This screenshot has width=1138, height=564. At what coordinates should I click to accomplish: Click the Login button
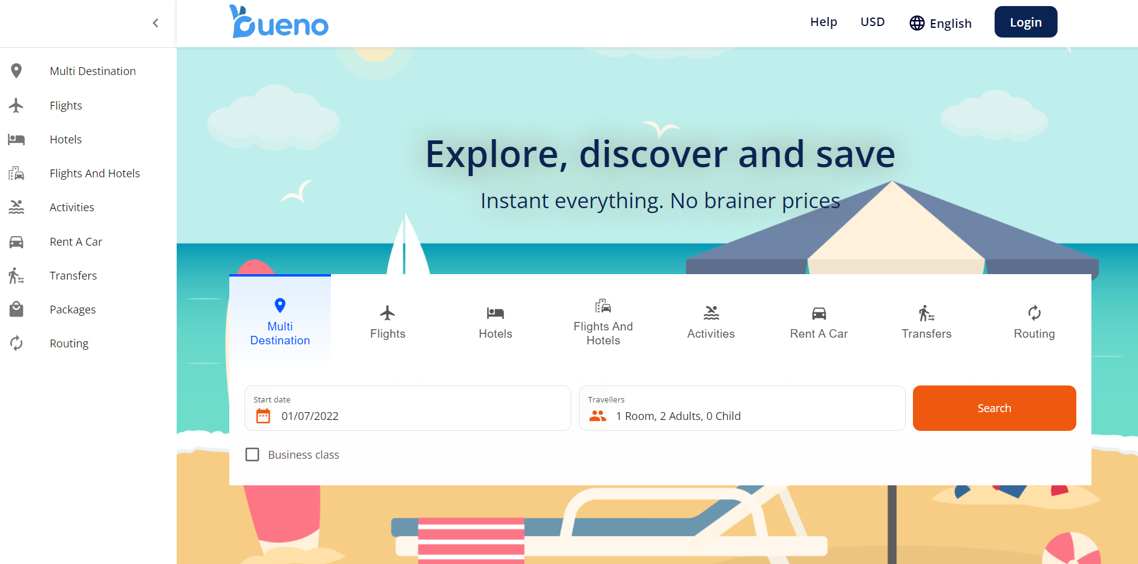pyautogui.click(x=1025, y=22)
